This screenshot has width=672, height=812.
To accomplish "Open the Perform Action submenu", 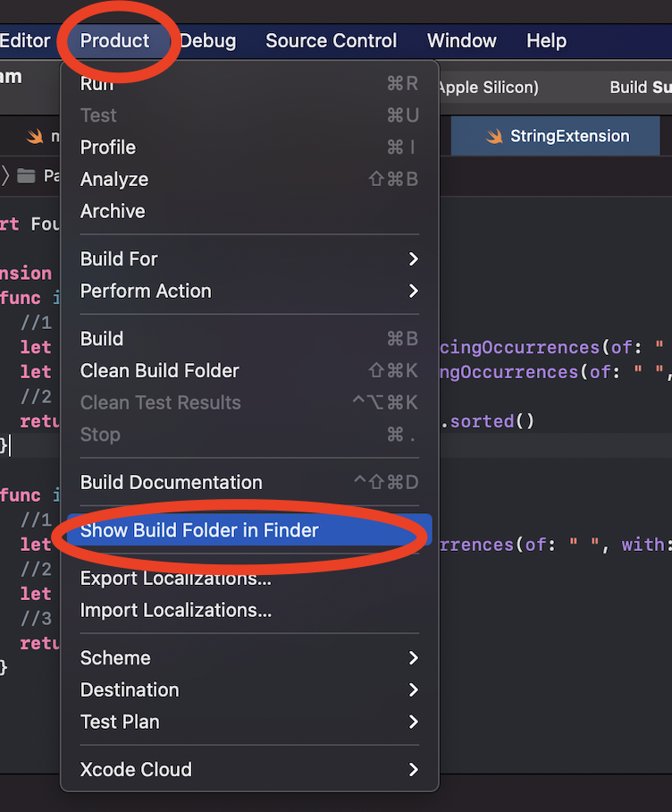I will (146, 291).
